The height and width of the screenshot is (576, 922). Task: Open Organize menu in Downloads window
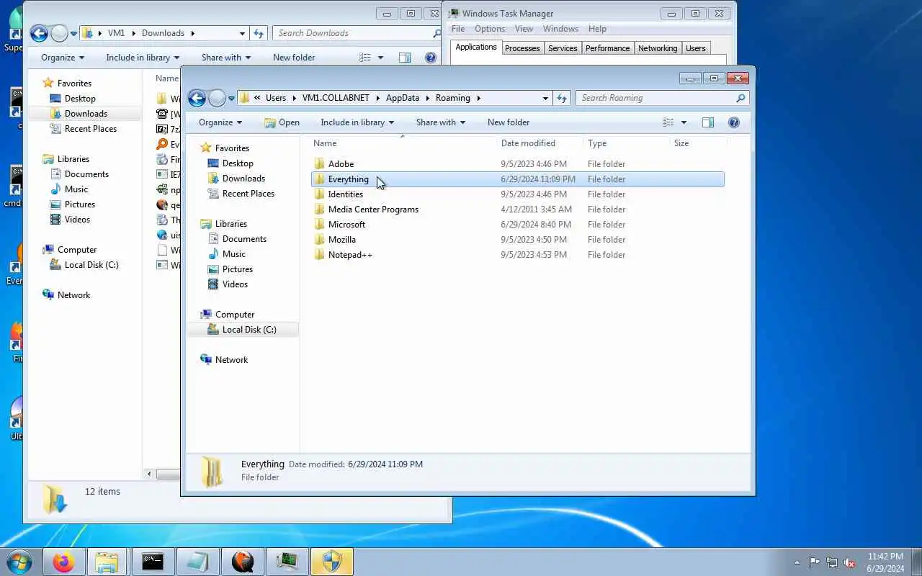click(62, 58)
